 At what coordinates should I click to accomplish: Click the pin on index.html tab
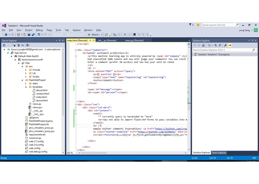pos(90,41)
